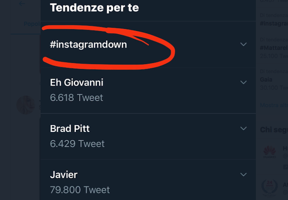Image resolution: width=288 pixels, height=200 pixels.
Task: Open the Huawei account logo
Action: pos(270,152)
